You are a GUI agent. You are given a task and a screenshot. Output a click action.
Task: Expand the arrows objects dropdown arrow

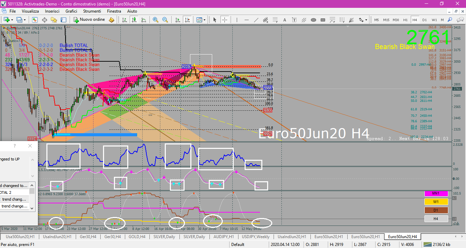(366, 20)
